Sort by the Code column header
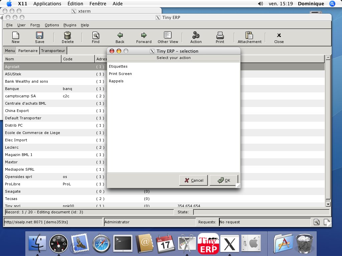The image size is (342, 256). pos(78,59)
